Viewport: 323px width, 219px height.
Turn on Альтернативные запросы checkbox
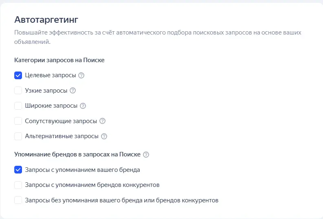[18, 137]
